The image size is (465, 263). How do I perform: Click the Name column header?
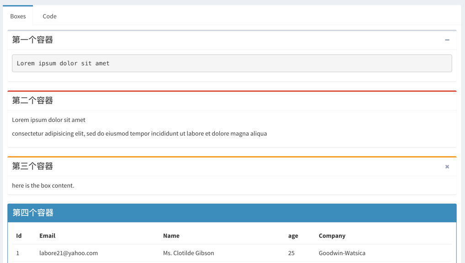171,236
